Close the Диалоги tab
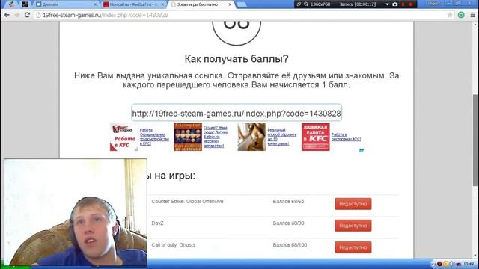The height and width of the screenshot is (269, 479). [x=95, y=4]
